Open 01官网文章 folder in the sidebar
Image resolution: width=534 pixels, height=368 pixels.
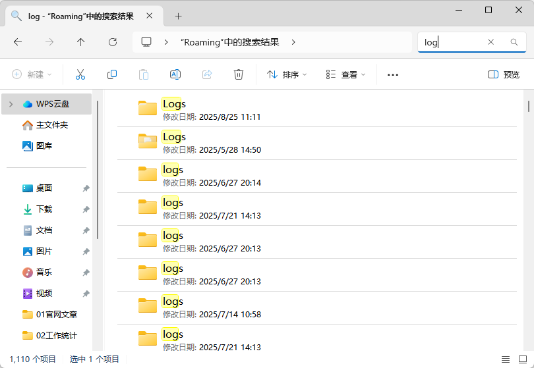pos(46,315)
